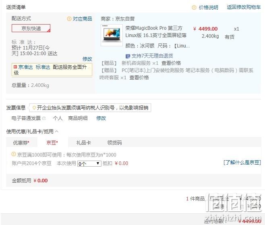Image resolution: width=265 pixels, height=225 pixels.
Task: Click 商品明细 invoice content text
Action: 78,118
